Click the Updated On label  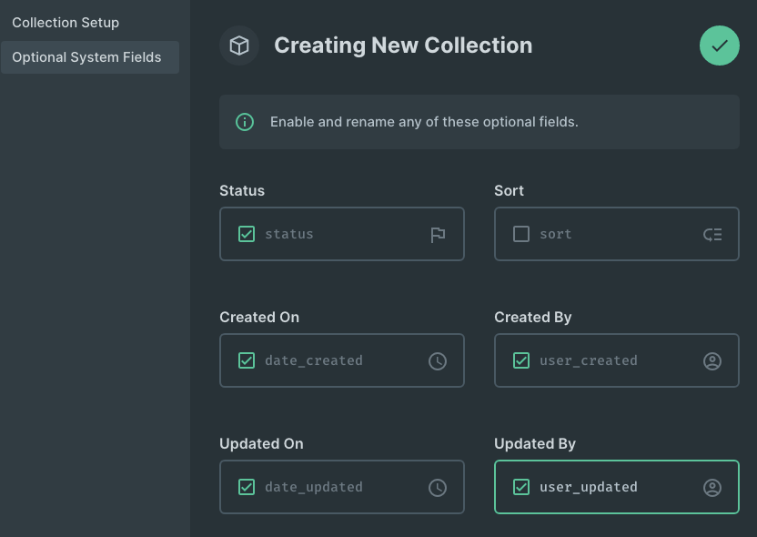[261, 444]
